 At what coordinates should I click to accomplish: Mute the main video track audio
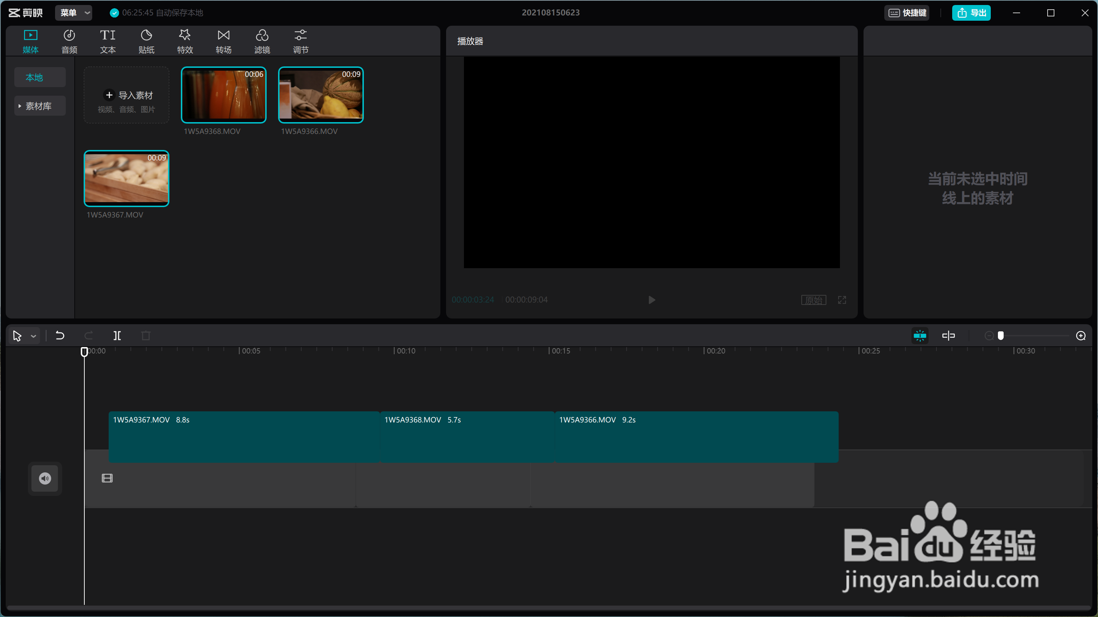[x=45, y=478]
